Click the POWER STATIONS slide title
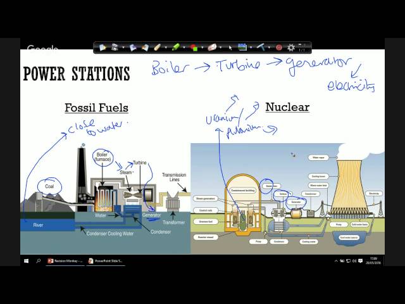This screenshot has width=405, height=304. [x=77, y=73]
